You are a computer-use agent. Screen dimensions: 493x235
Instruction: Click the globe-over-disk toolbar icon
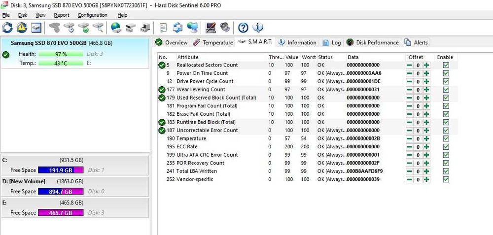tap(116, 28)
